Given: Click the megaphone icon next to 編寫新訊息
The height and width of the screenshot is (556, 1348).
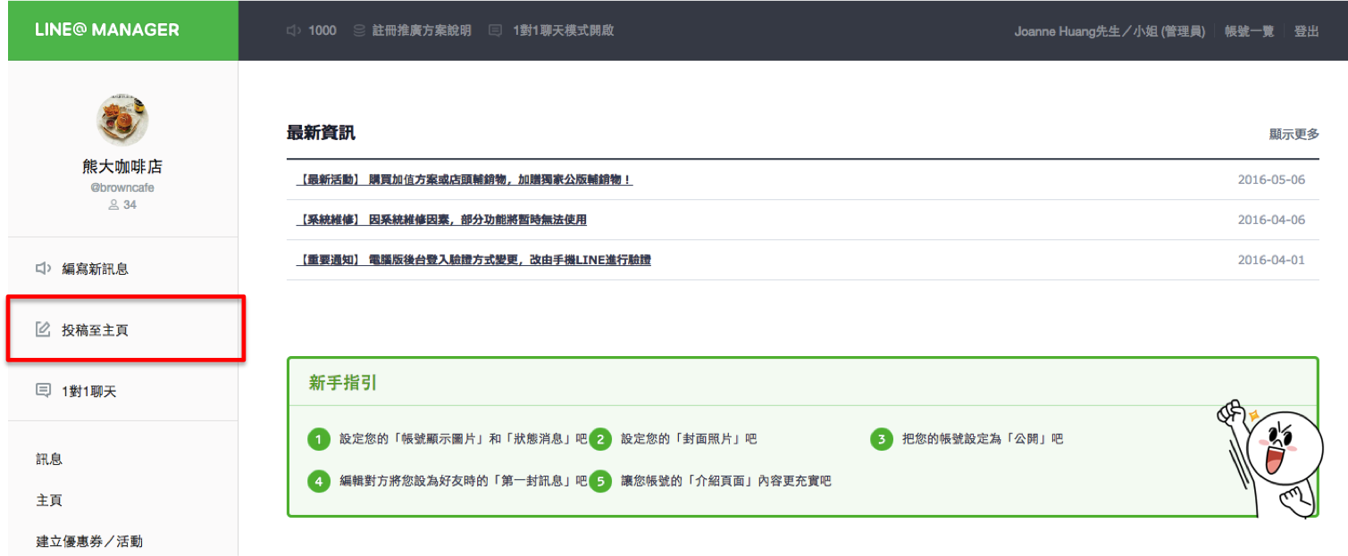Looking at the screenshot, I should point(43,269).
